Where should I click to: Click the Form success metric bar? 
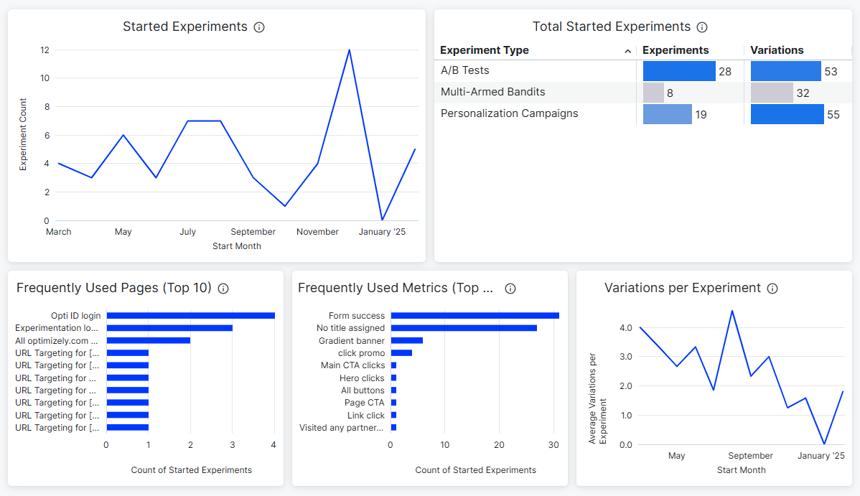475,316
